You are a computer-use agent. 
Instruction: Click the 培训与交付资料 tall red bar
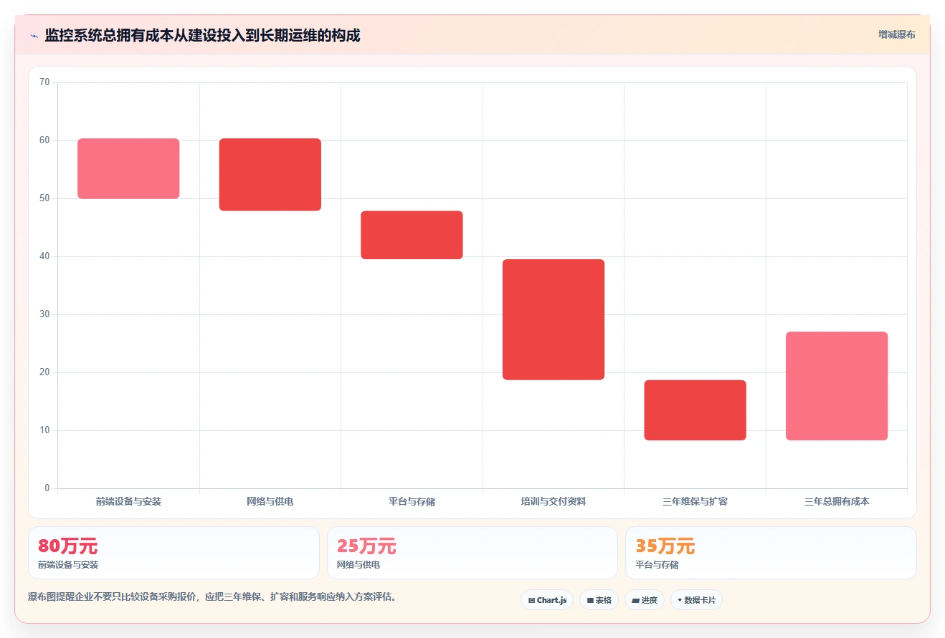(x=554, y=319)
